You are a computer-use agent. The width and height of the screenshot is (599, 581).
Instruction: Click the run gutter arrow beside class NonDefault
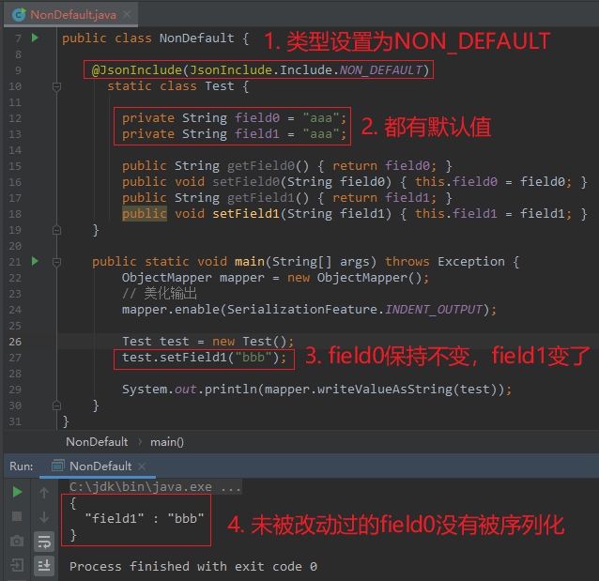click(35, 38)
